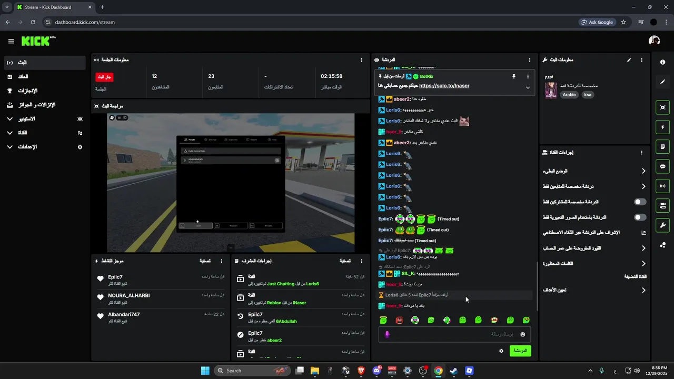Expand account age restrictions option

pyautogui.click(x=594, y=248)
